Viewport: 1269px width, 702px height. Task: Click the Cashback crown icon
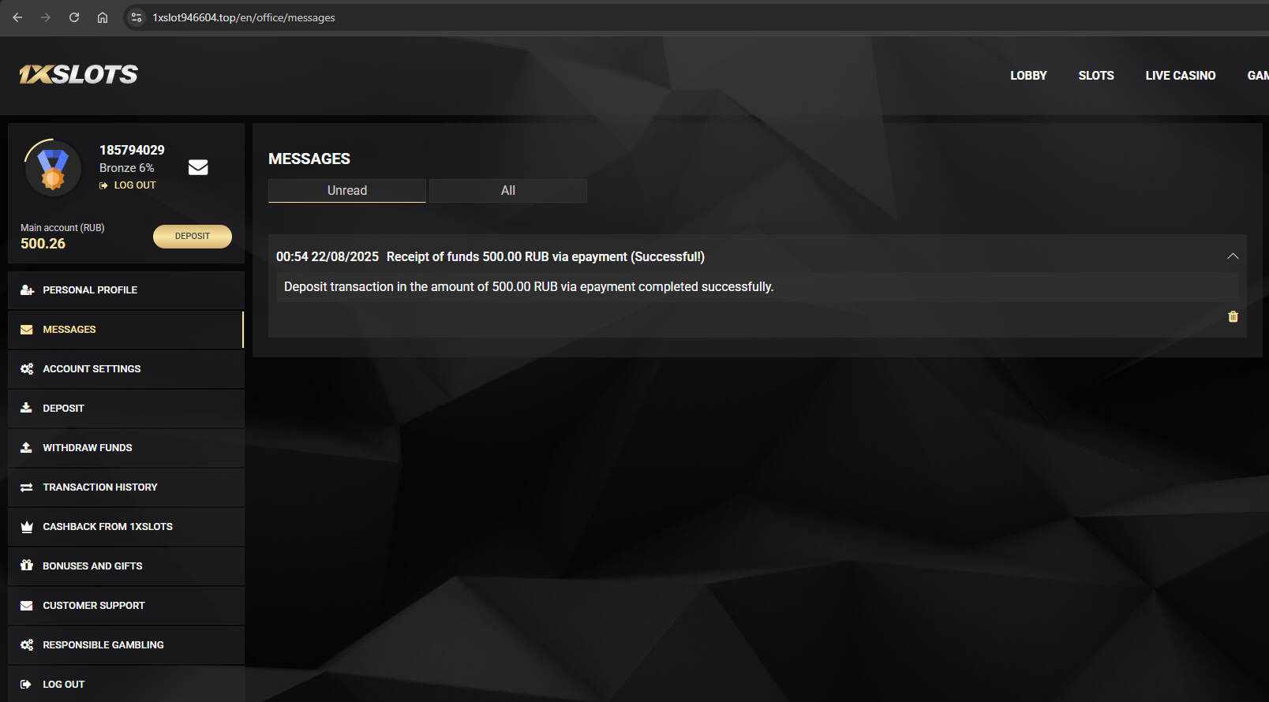(x=27, y=527)
